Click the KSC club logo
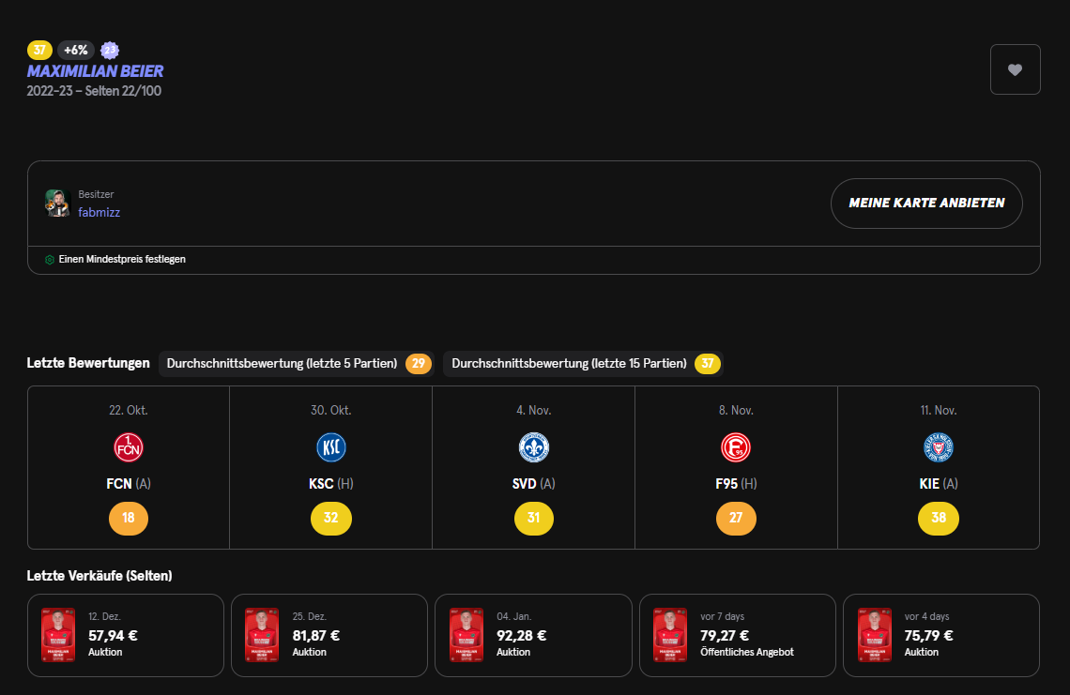Screen dimensions: 1070x695 click(330, 447)
